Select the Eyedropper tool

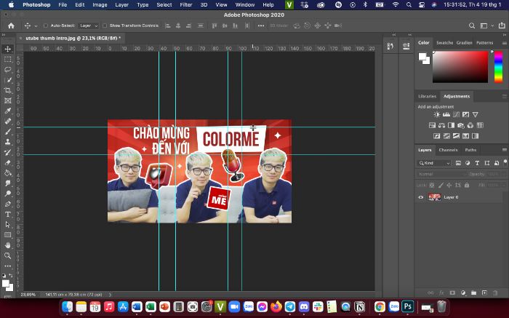[8, 111]
